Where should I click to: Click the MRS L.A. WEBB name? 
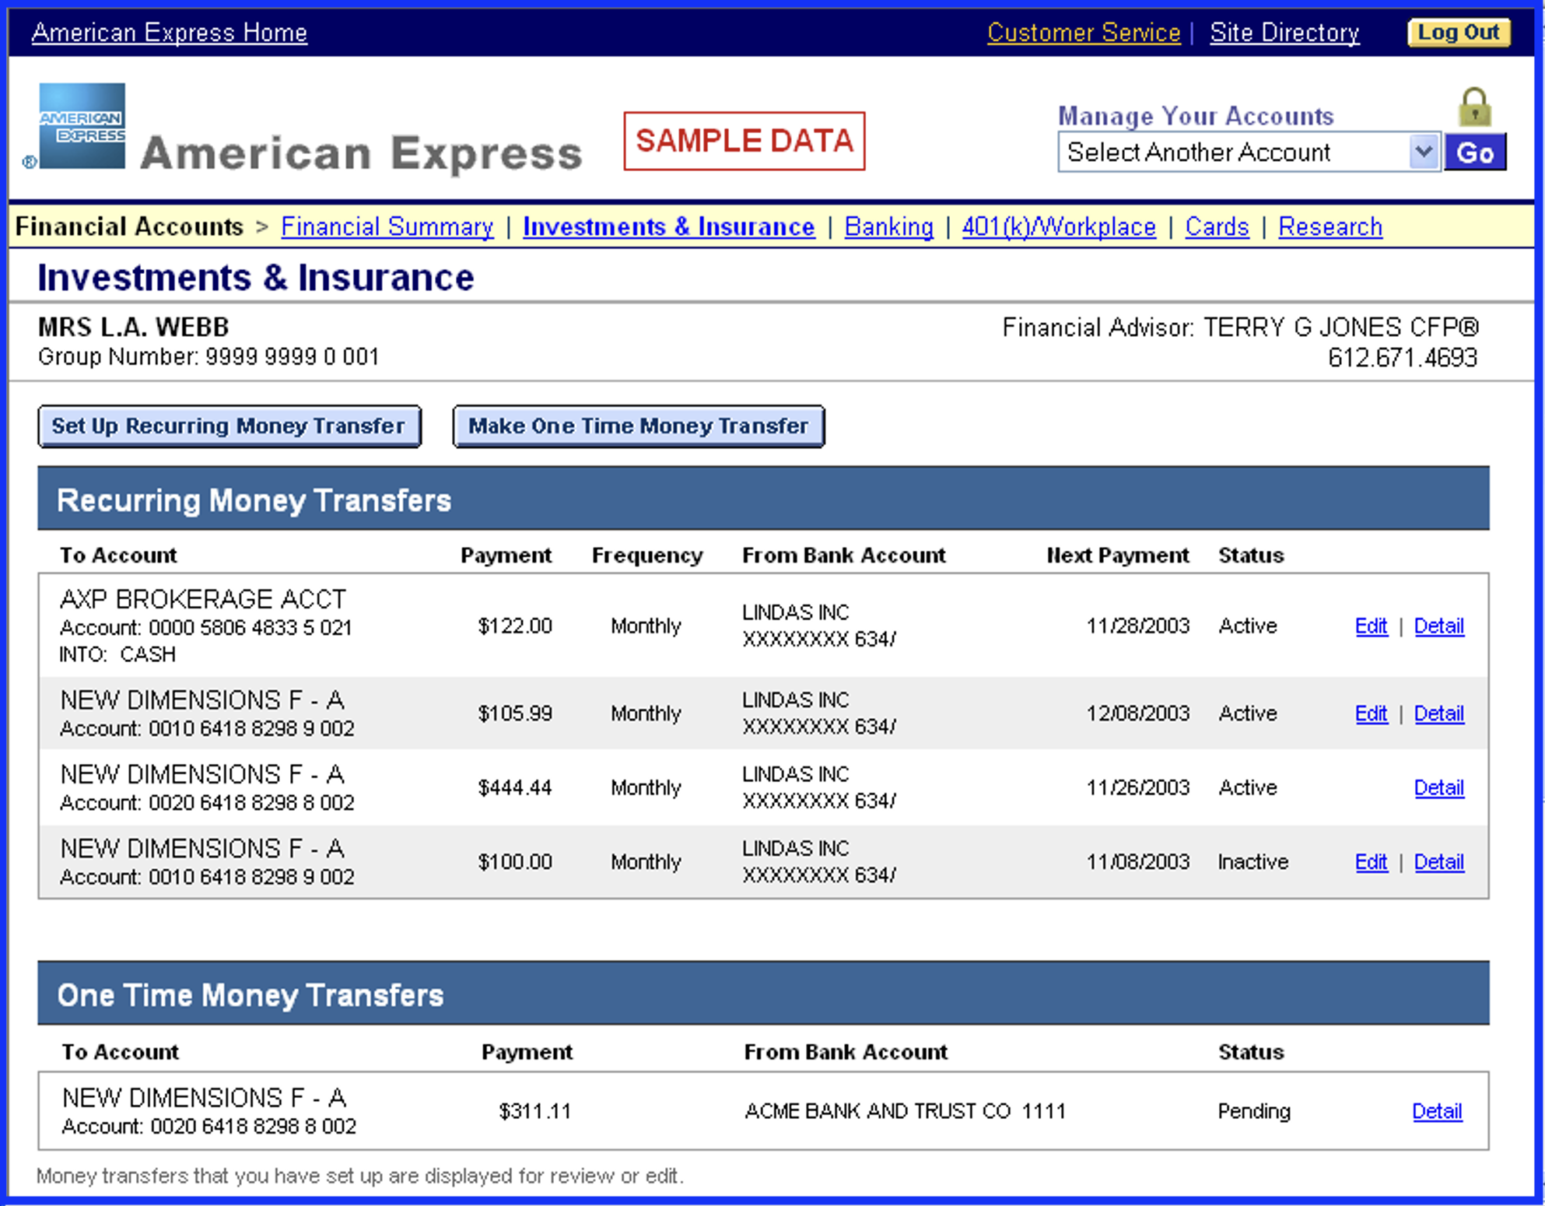134,327
